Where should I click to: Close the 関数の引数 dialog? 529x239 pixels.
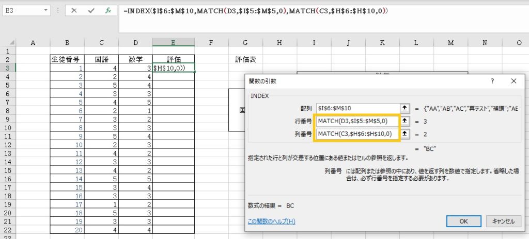coord(513,81)
